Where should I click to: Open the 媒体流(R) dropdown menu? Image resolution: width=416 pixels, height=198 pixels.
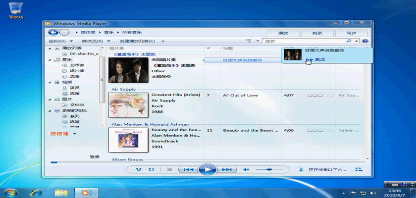(96, 41)
